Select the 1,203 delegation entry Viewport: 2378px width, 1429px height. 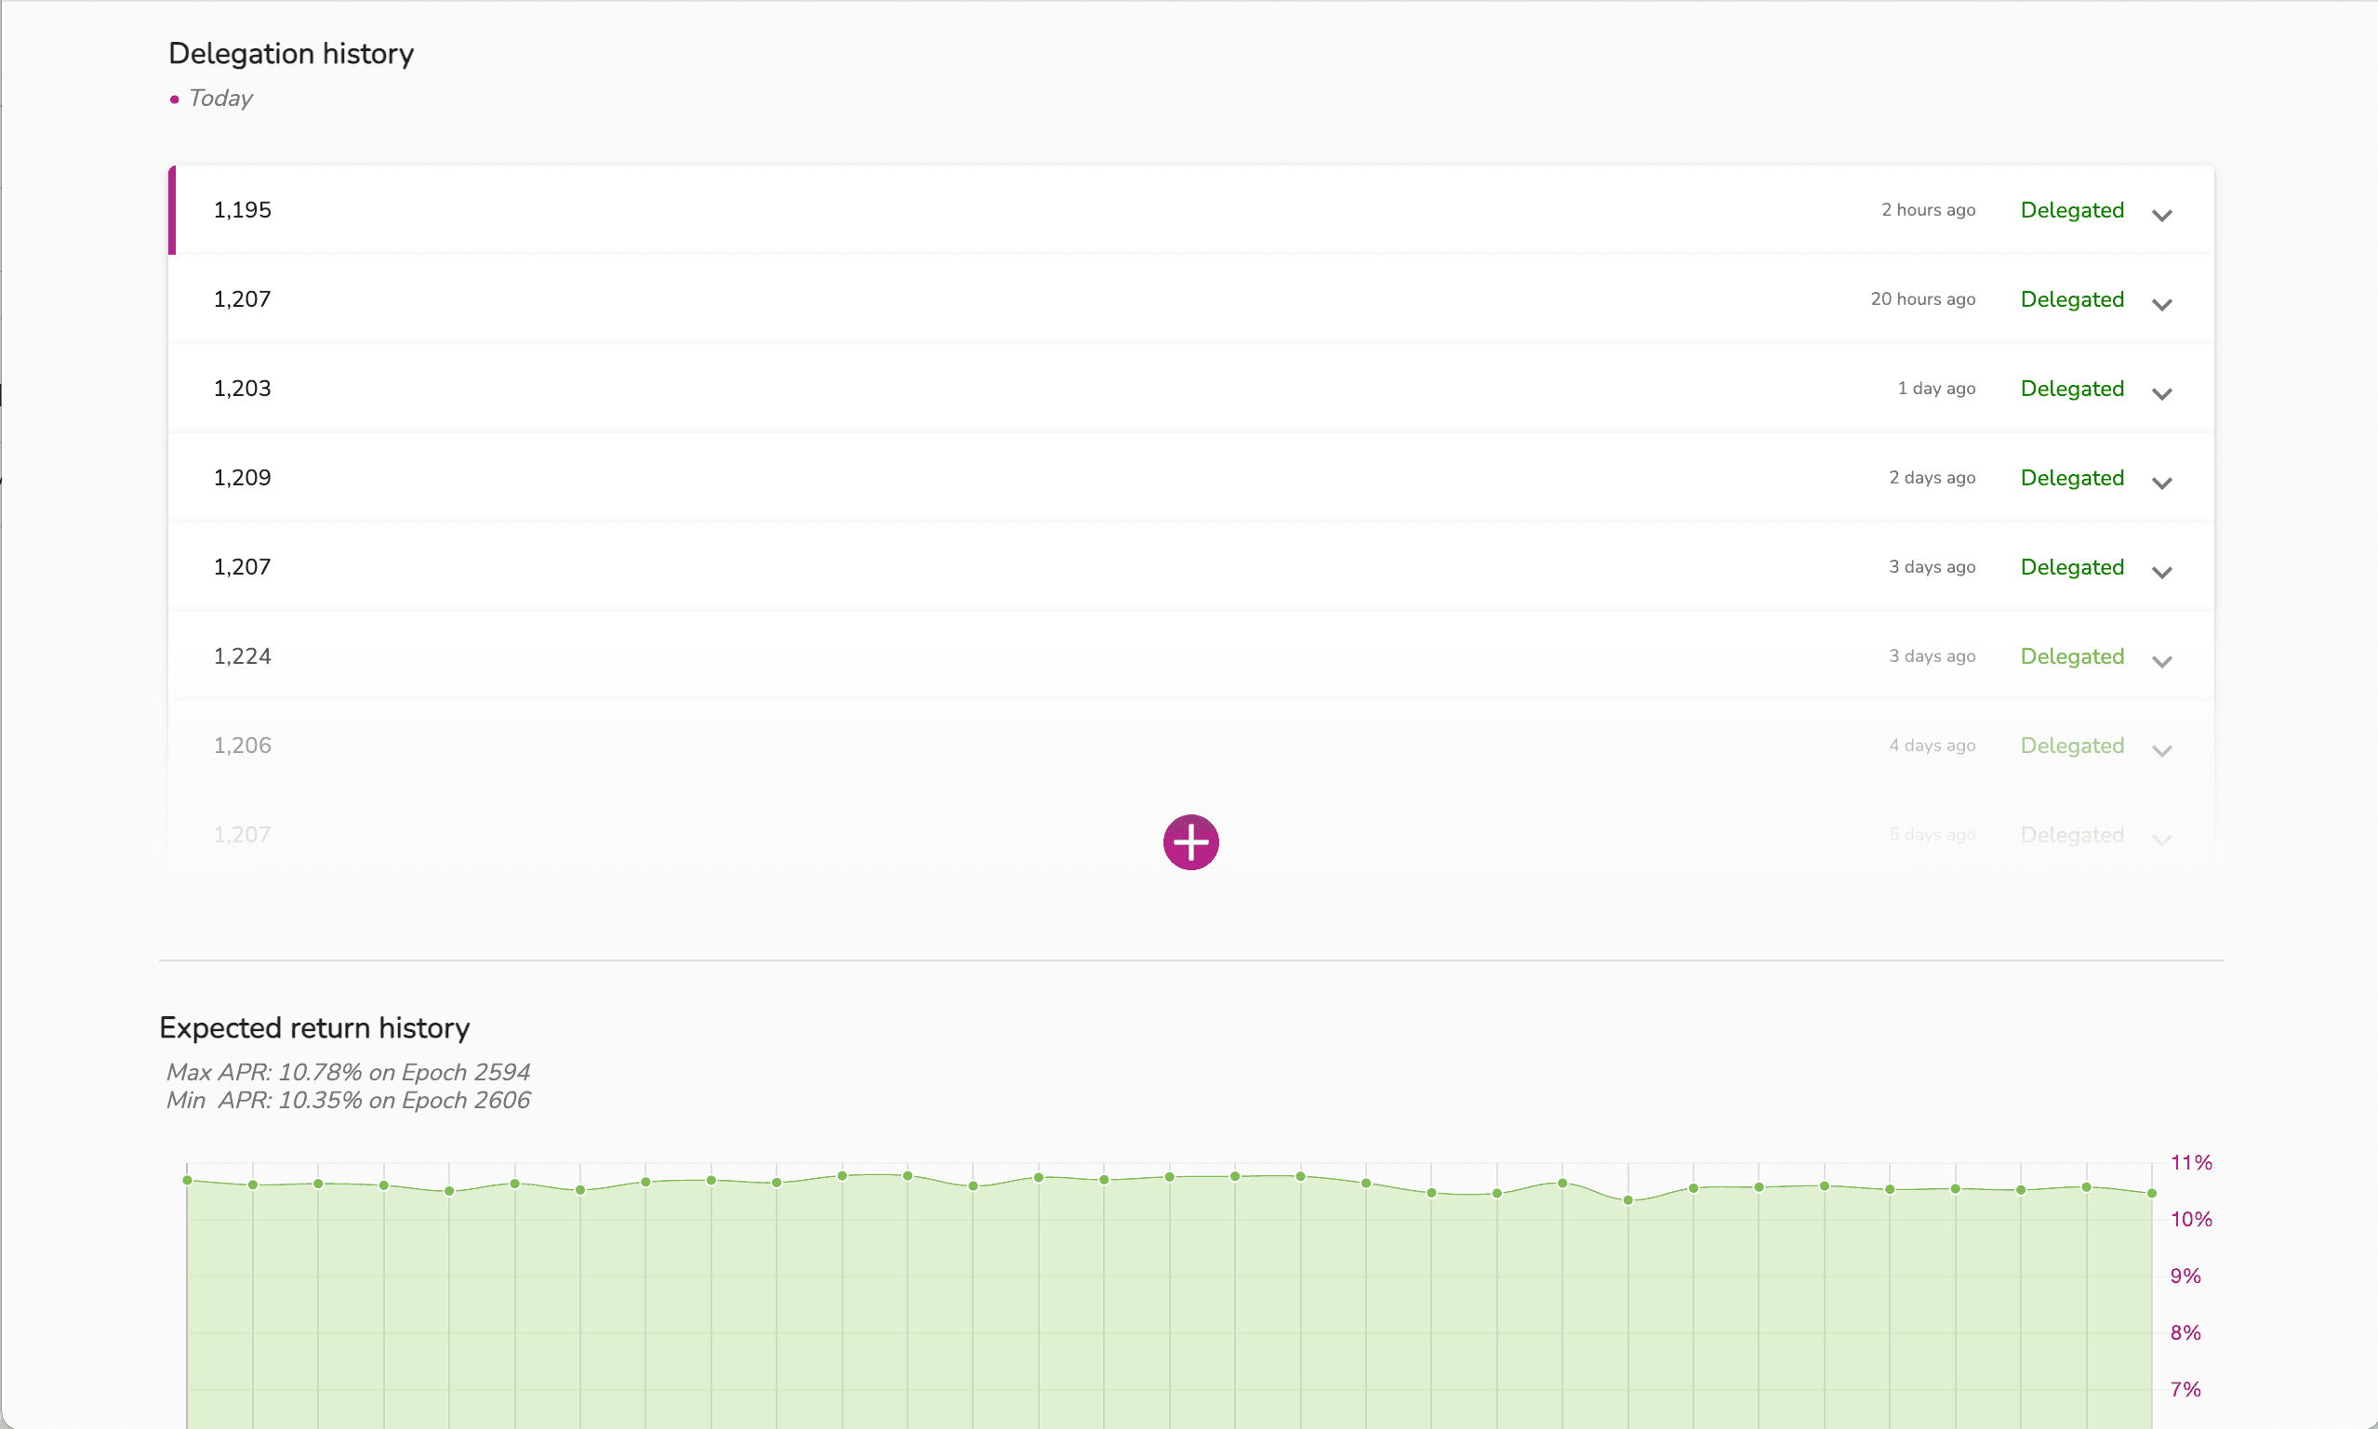pos(243,389)
